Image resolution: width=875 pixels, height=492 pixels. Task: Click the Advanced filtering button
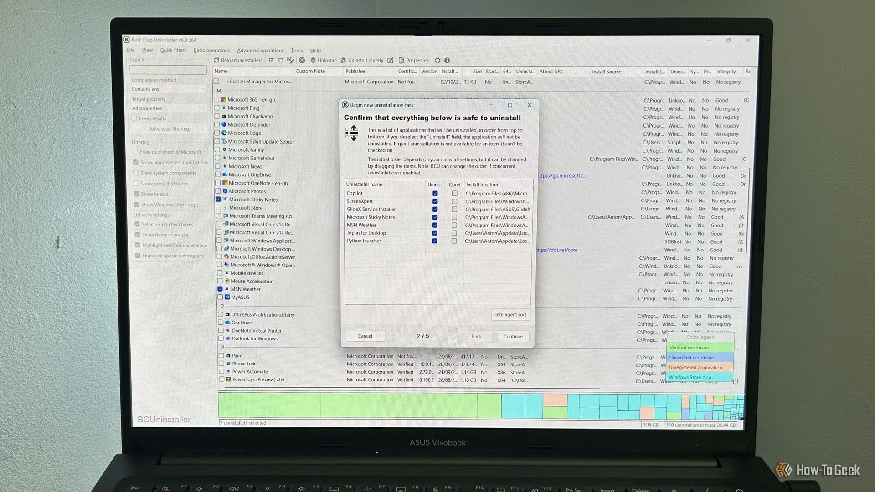pos(169,129)
